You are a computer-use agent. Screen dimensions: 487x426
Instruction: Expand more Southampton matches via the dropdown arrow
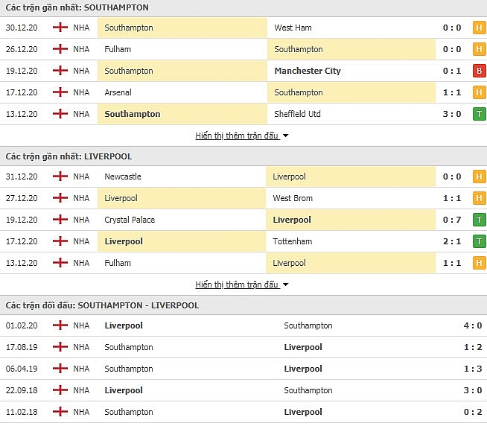tap(286, 136)
